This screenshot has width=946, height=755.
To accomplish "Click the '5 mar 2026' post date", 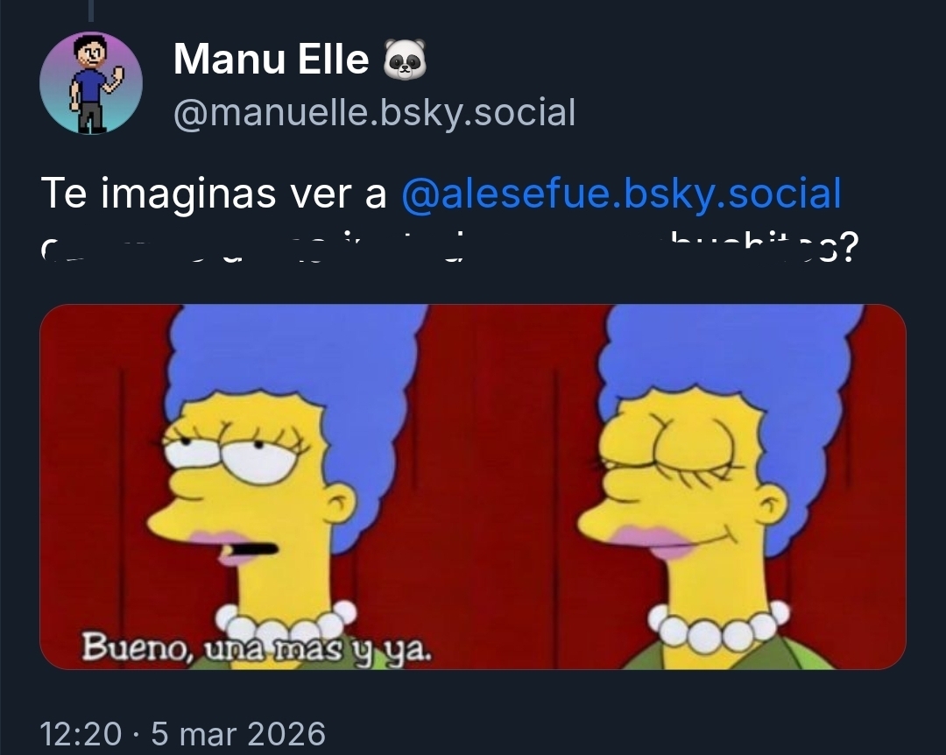I will (x=237, y=734).
